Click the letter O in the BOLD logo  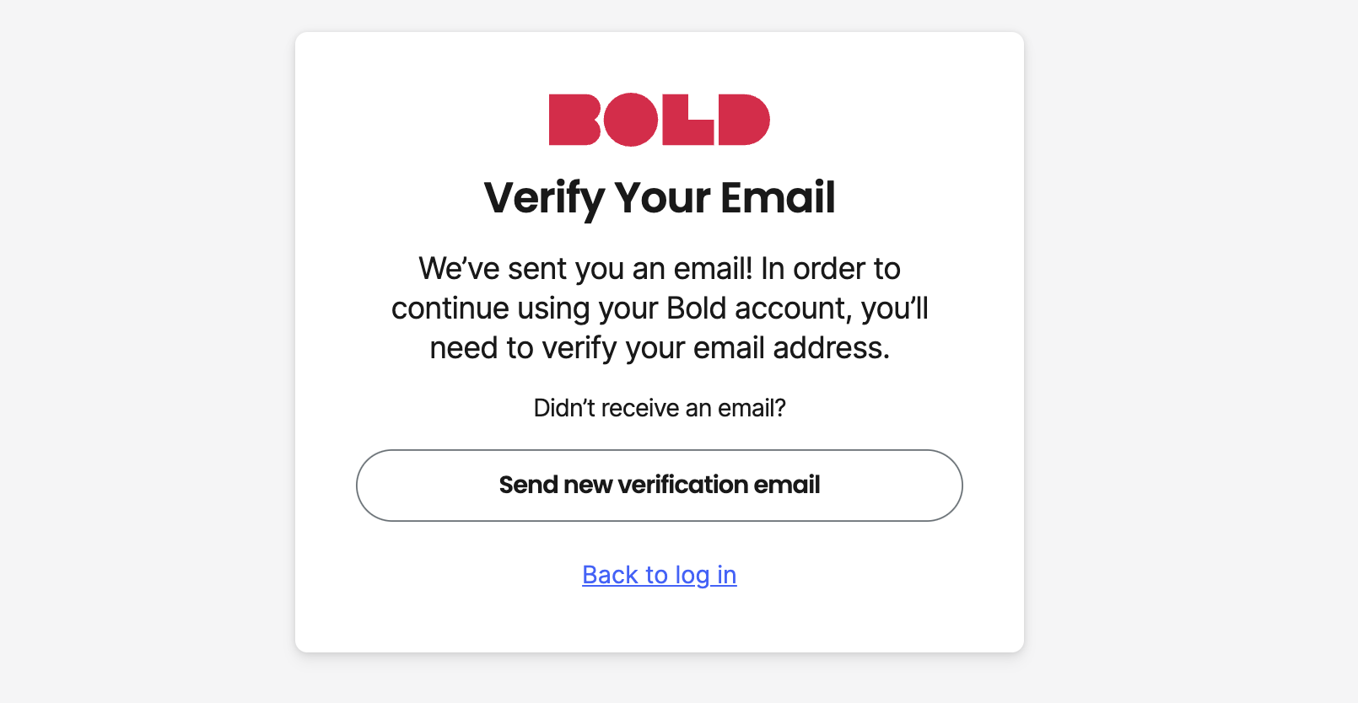click(631, 119)
